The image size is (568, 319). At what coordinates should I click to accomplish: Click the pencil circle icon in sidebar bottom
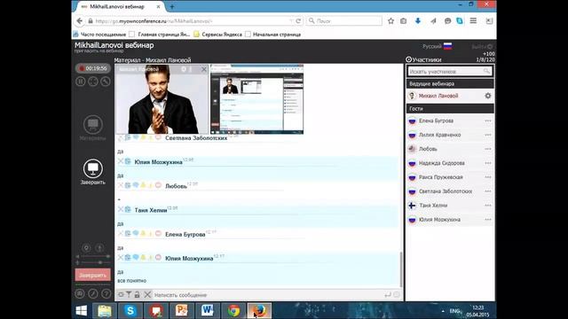92,293
